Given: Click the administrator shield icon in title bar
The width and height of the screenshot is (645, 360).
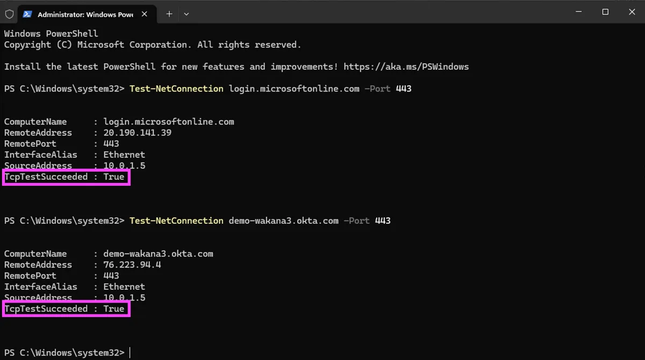Looking at the screenshot, I should point(9,14).
